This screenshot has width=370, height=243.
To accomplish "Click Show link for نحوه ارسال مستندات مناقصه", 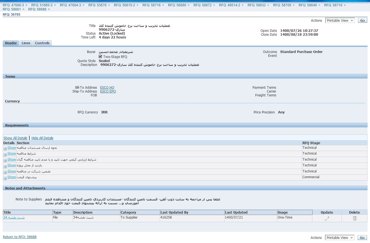I will point(12,148).
